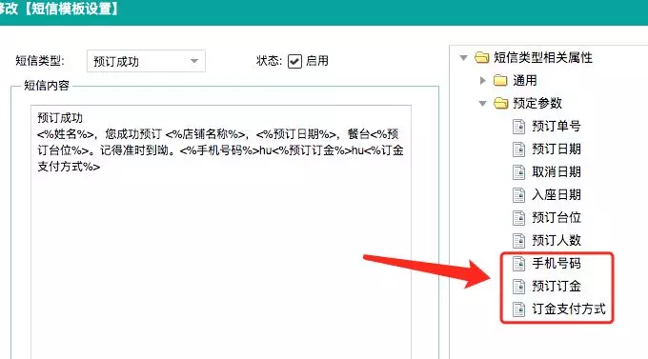
Task: Click the 启用 label text
Action: (317, 61)
